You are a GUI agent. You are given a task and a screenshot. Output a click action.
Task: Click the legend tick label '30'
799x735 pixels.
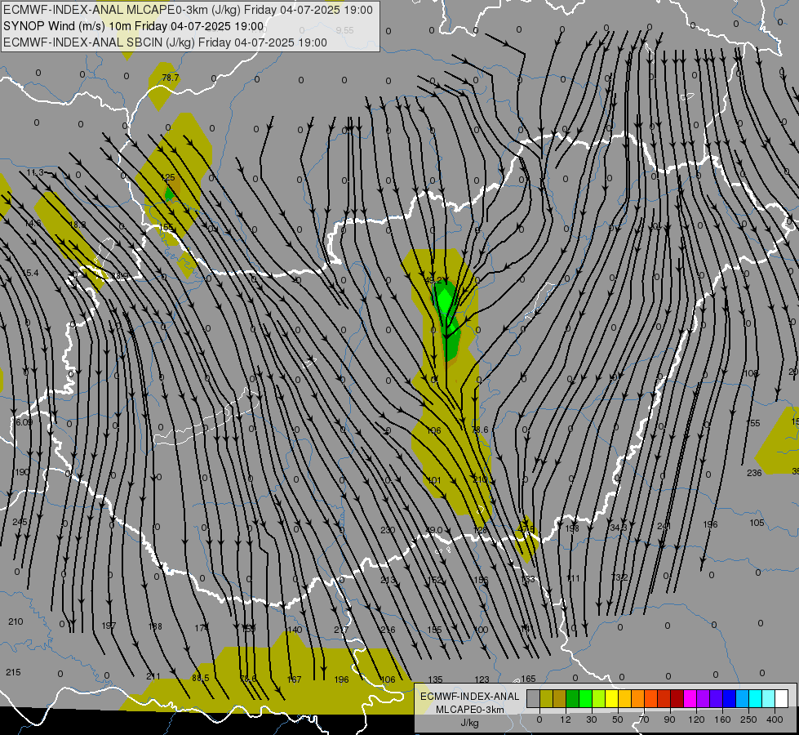pyautogui.click(x=591, y=719)
